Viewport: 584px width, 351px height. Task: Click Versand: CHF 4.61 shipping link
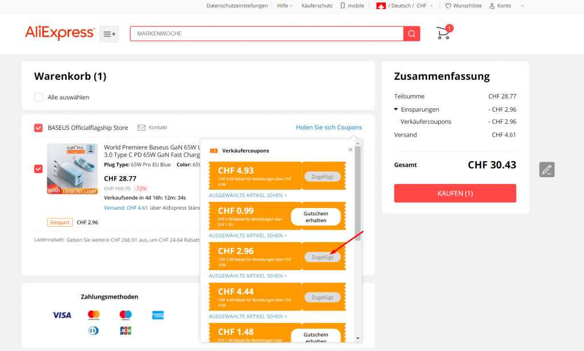[x=125, y=208]
